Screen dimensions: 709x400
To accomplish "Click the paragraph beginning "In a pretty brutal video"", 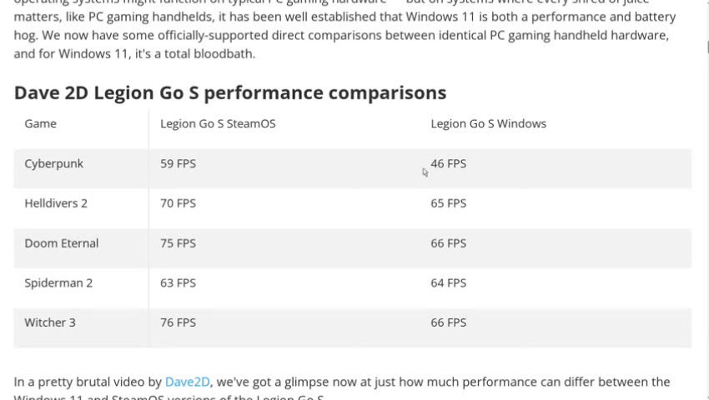I will pyautogui.click(x=417, y=382).
